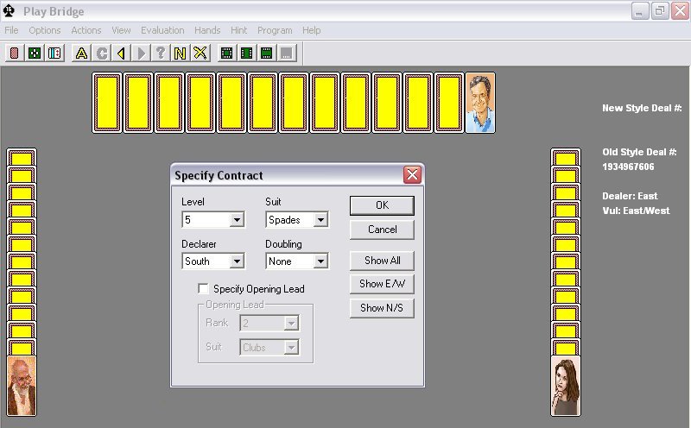Click the Show E/W button

[x=382, y=284]
